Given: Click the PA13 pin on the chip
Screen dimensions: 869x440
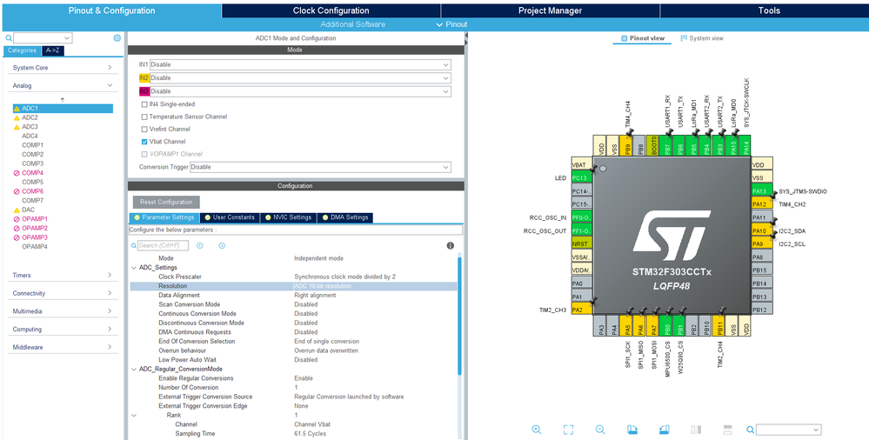Looking at the screenshot, I should click(x=761, y=191).
